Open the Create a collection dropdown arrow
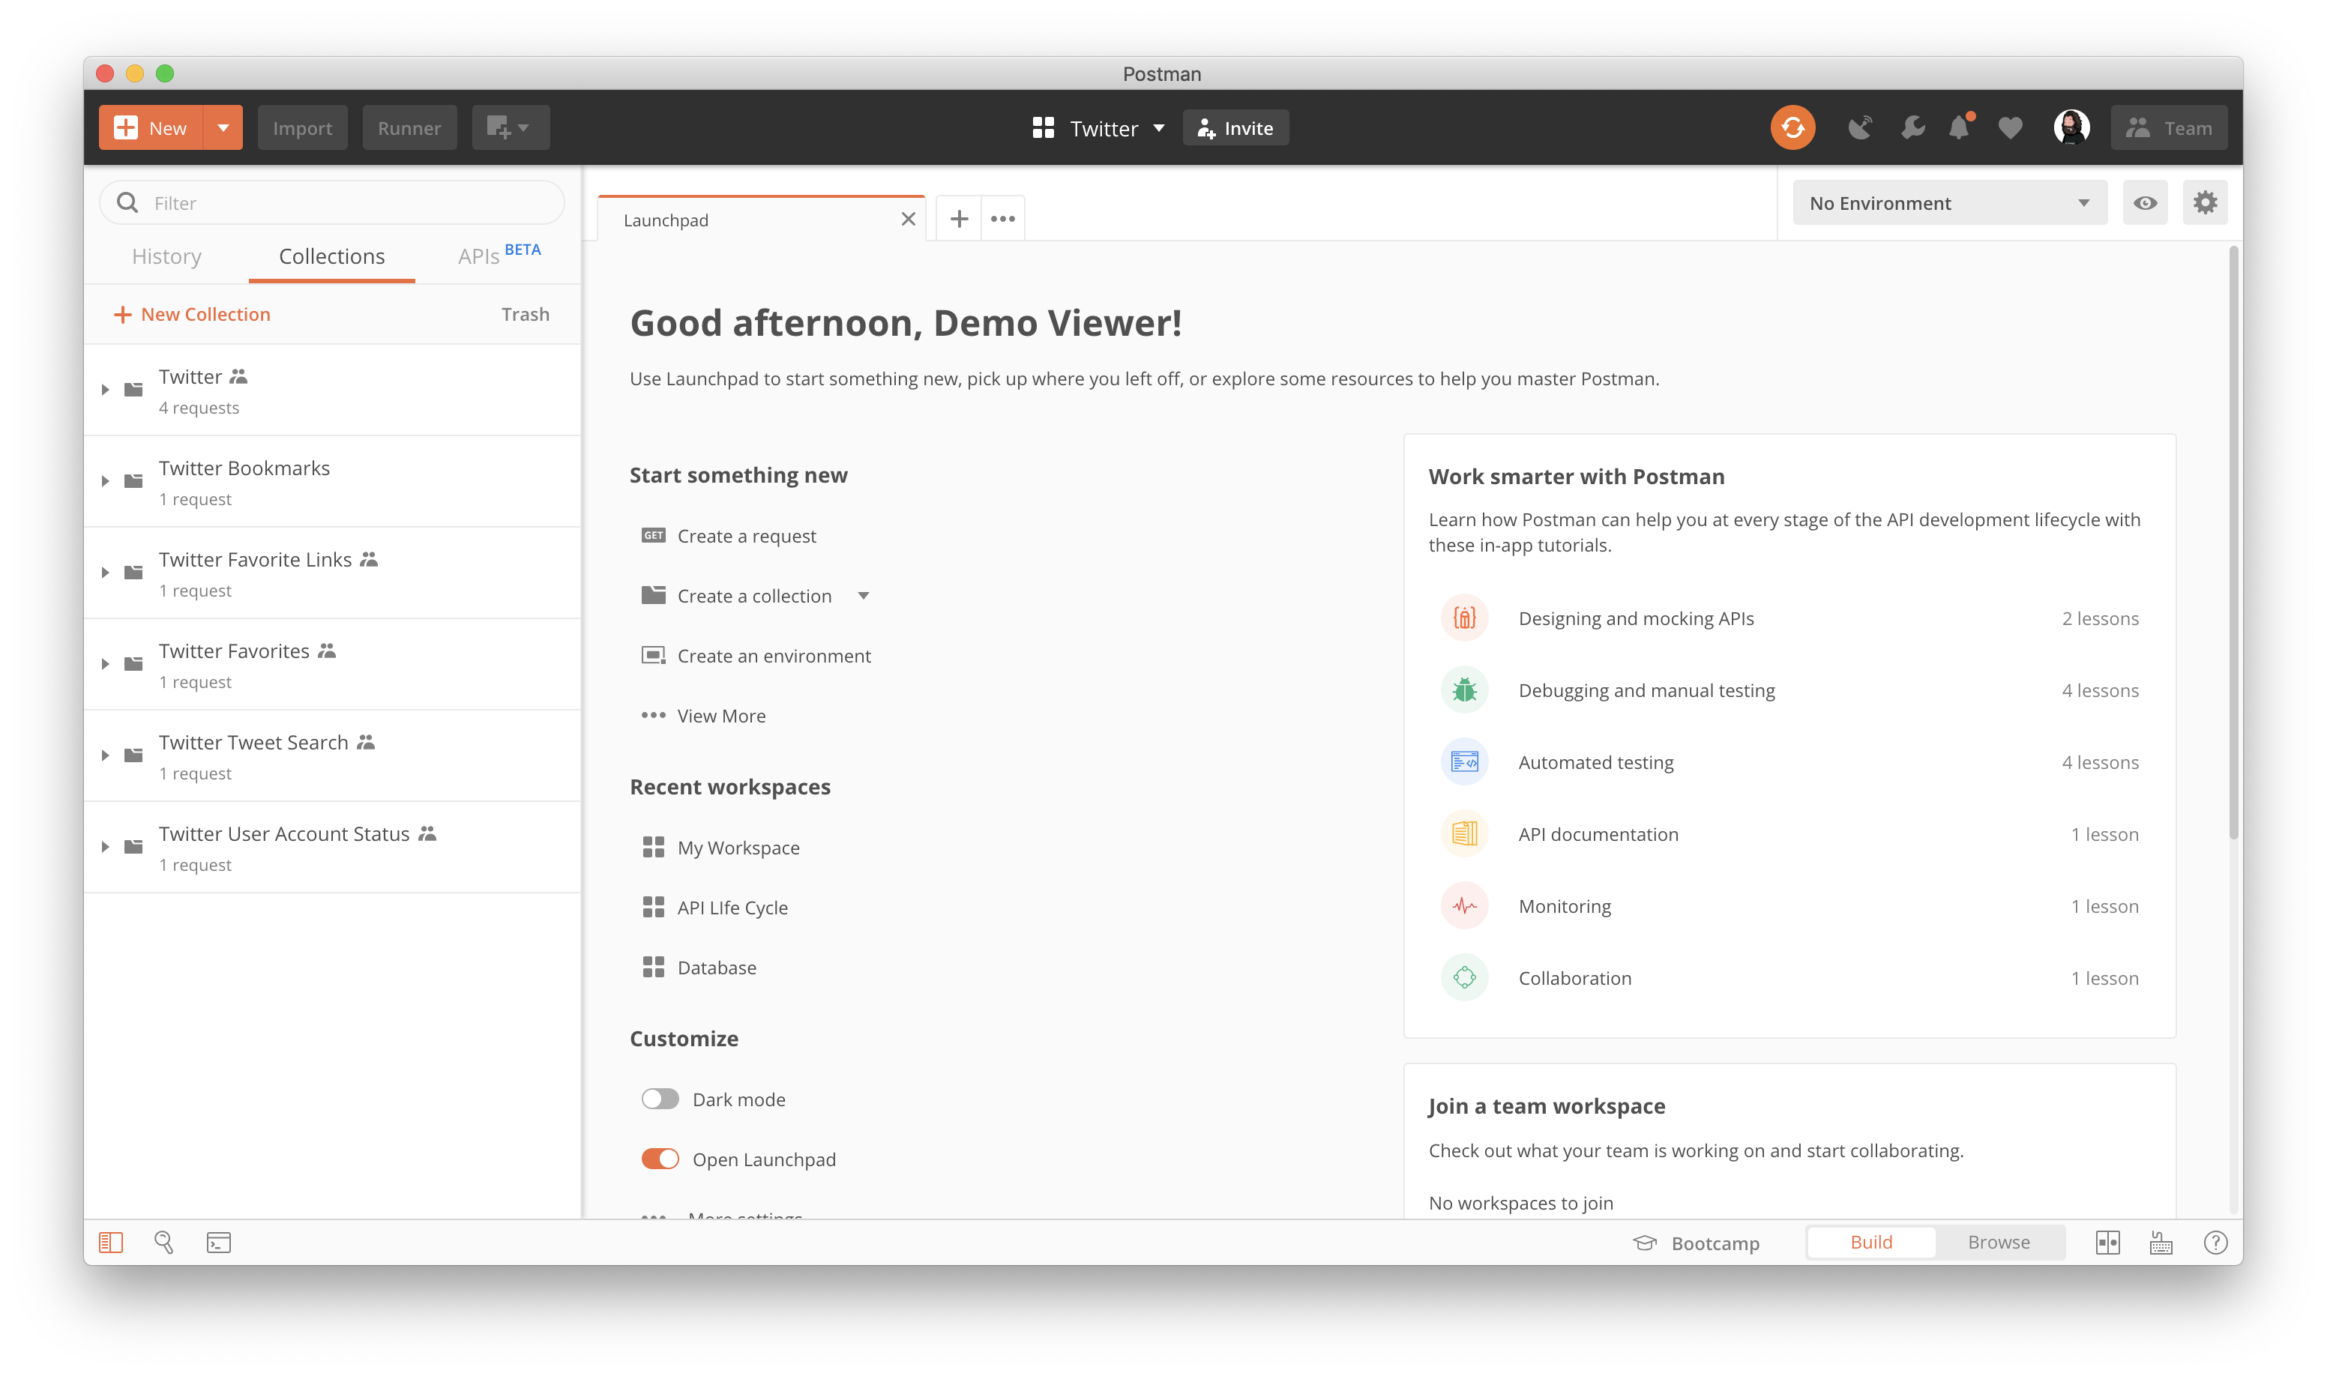The width and height of the screenshot is (2327, 1376). pos(864,597)
